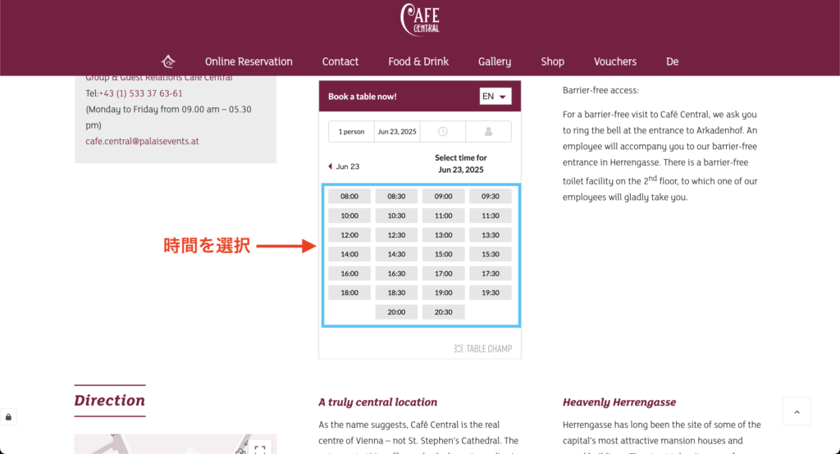Screen dimensions: 840x454
Task: Select the 09:30 time slot
Action: click(491, 197)
